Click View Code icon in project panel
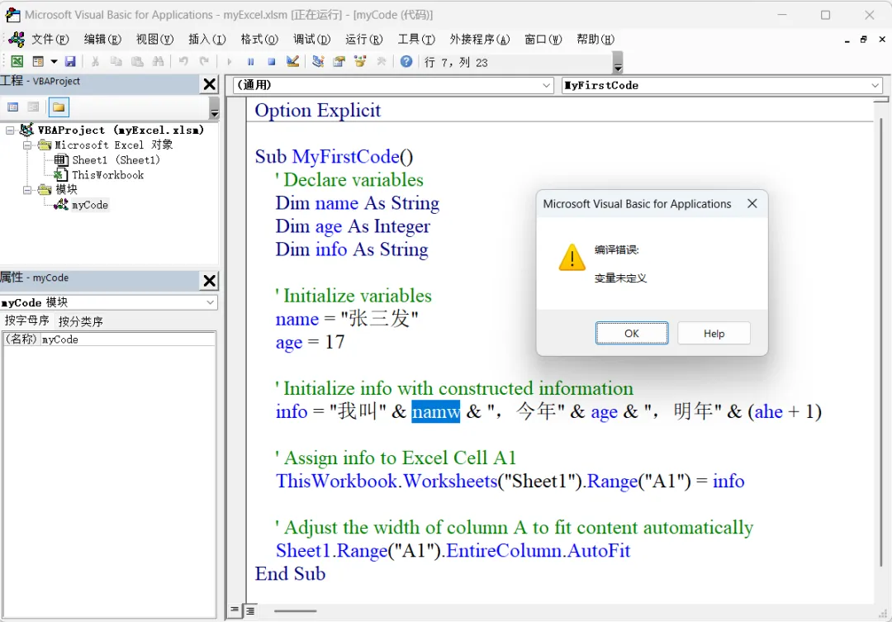The image size is (892, 622). pyautogui.click(x=13, y=107)
